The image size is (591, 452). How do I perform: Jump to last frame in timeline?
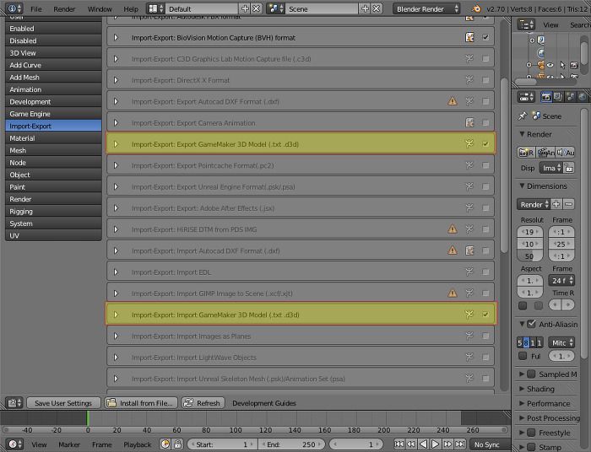(460, 444)
